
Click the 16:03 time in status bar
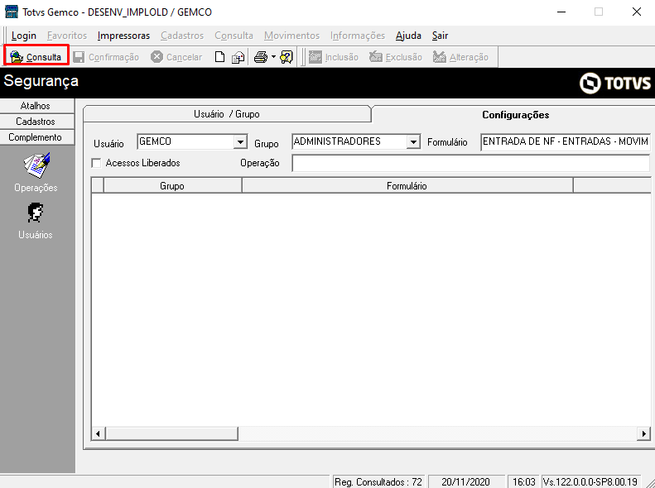(524, 481)
